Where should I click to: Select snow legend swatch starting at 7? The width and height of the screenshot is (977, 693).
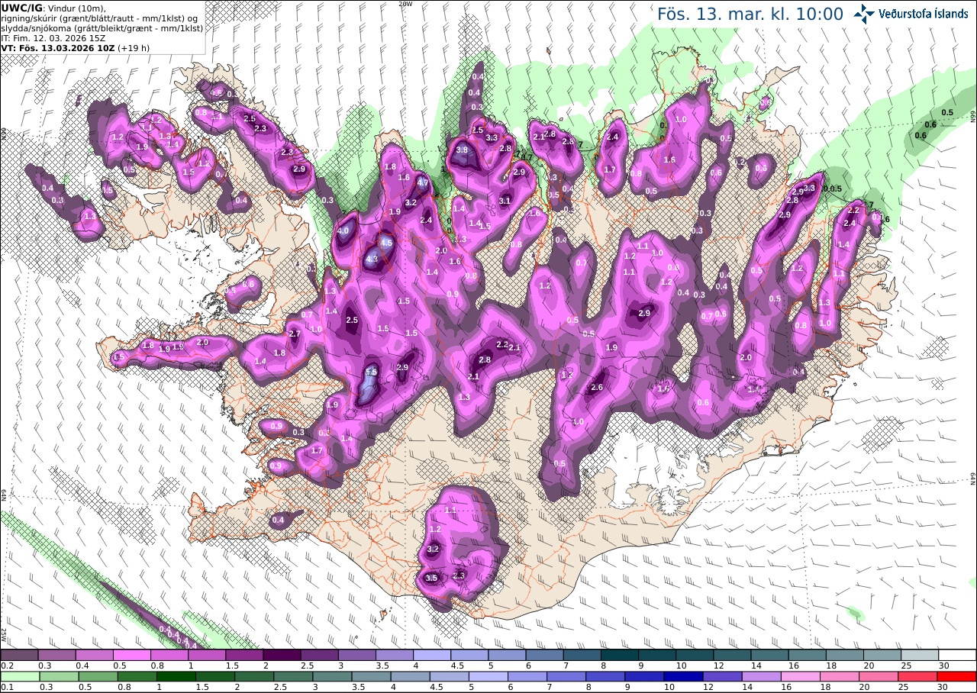click(x=582, y=655)
